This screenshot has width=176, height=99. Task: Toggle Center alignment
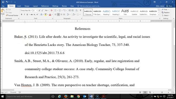click(x=58, y=15)
